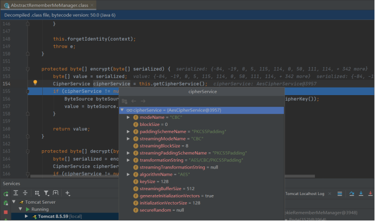
Task: Click Expand All in Services toolbar
Action: (x=16, y=193)
